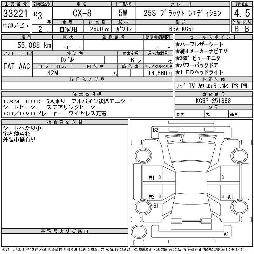
Task: Click the lot number 33221
Action: (15, 14)
